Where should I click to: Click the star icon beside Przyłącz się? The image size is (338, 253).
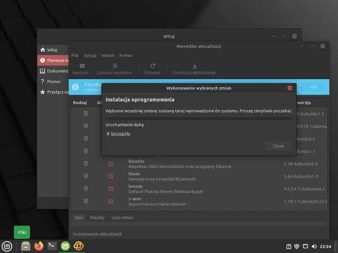(43, 92)
